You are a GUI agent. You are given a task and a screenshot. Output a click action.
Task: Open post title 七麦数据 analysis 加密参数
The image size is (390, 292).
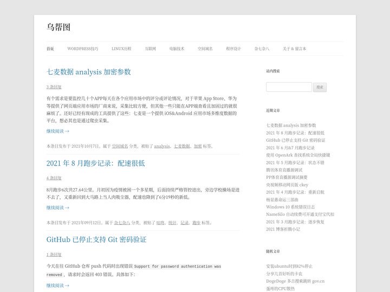pos(88,72)
